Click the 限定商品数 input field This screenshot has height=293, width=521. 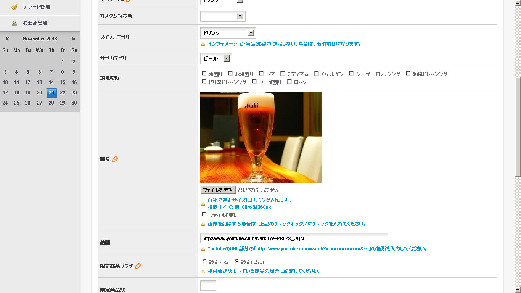tap(208, 286)
